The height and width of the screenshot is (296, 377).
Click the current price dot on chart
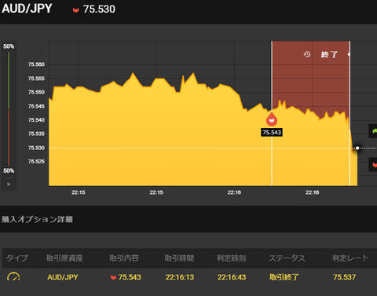pos(357,148)
